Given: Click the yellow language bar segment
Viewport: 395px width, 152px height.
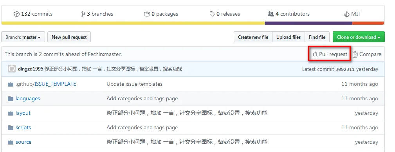Looking at the screenshot, I should click(x=133, y=23).
